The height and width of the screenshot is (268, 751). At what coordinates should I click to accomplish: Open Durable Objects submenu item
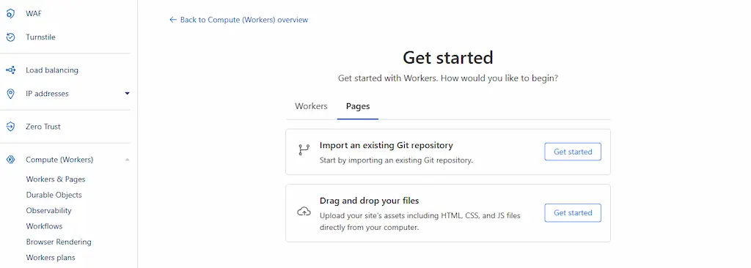tap(54, 195)
